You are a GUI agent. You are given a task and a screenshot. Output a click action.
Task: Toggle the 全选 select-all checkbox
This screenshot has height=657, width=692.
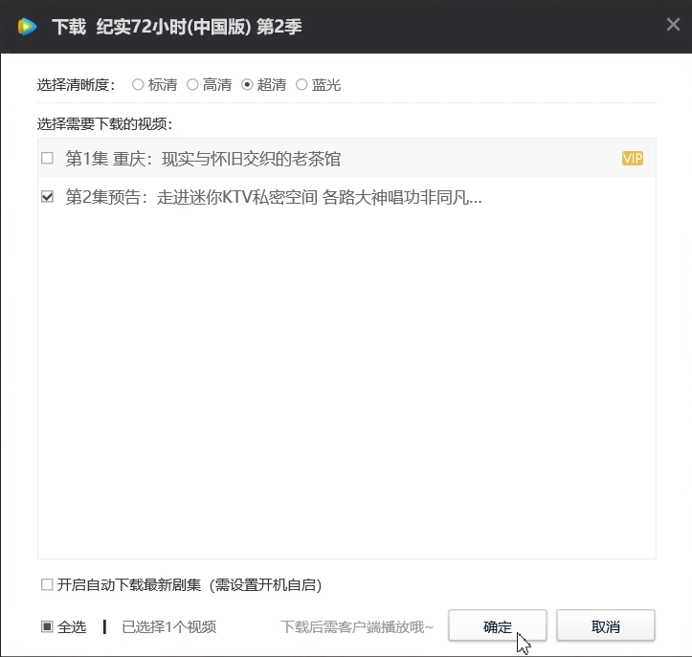click(47, 627)
